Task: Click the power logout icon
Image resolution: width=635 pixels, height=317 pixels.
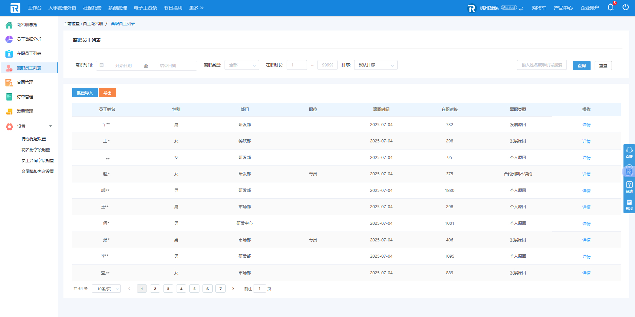Action: pos(626,7)
